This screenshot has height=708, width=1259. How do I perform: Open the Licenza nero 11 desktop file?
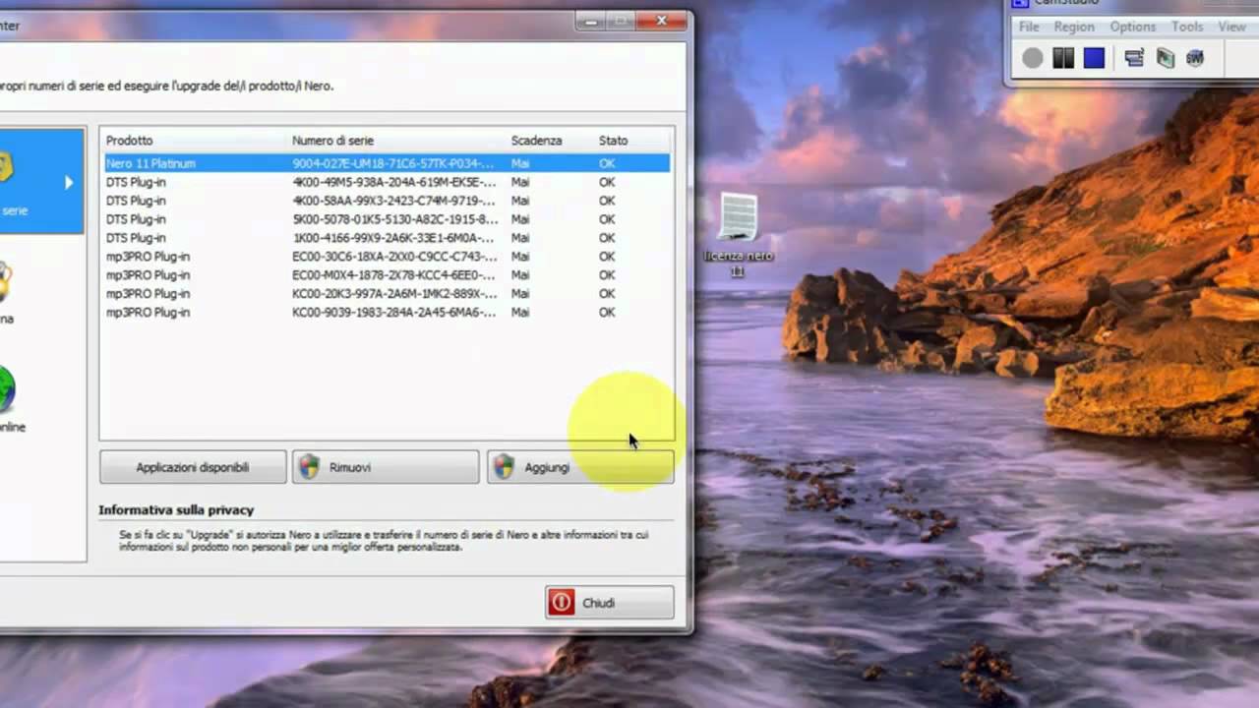pyautogui.click(x=738, y=234)
